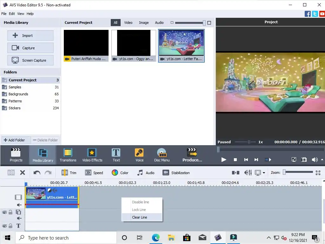Toggle visibility eye of text line
Screen dimensions: 325x244
point(4,226)
